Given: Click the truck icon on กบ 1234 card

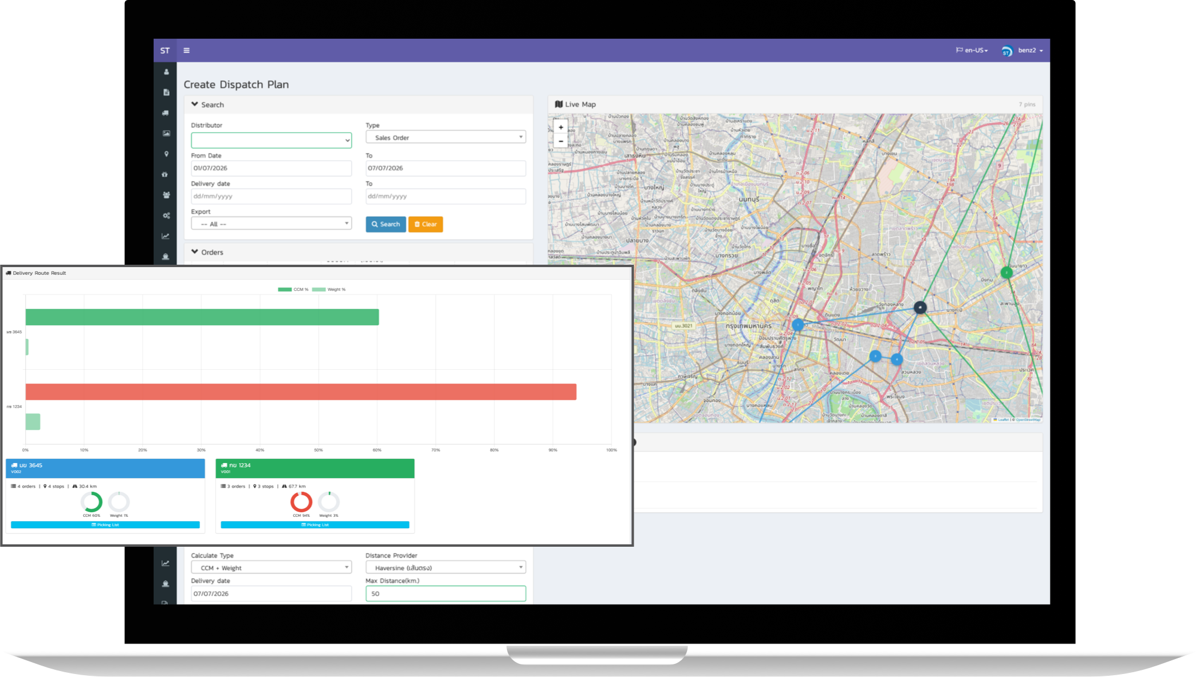Looking at the screenshot, I should pyautogui.click(x=224, y=465).
